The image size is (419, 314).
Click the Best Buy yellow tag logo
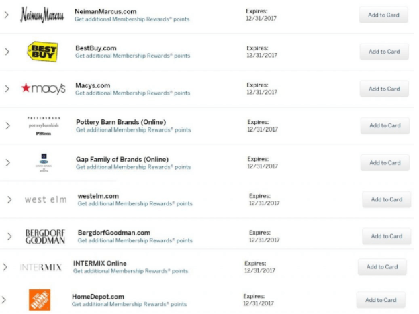click(x=43, y=52)
